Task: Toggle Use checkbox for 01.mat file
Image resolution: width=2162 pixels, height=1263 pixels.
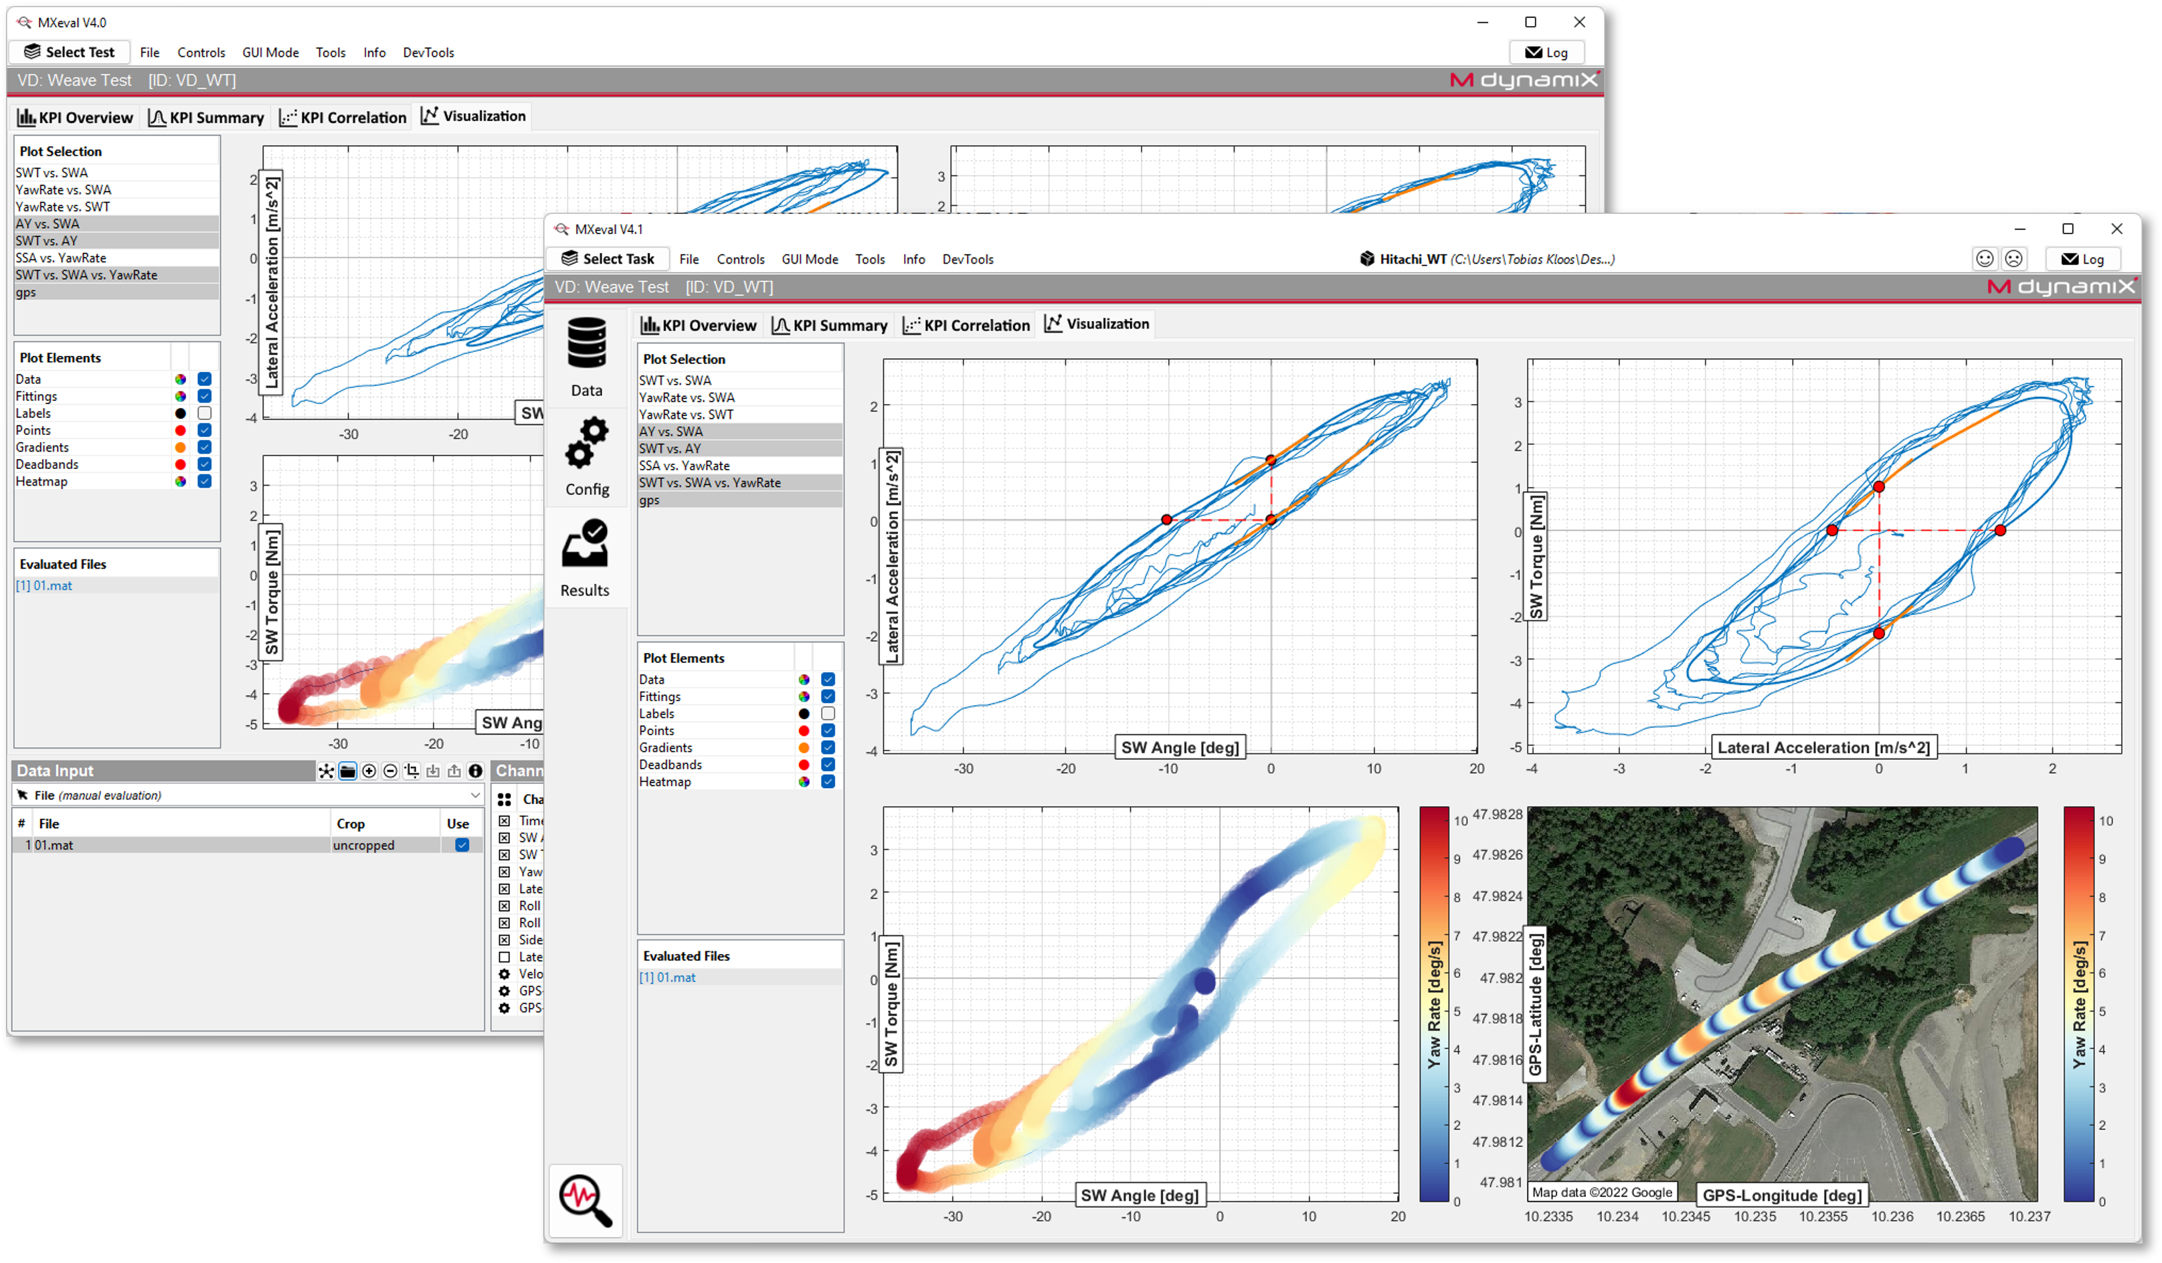Action: tap(462, 846)
